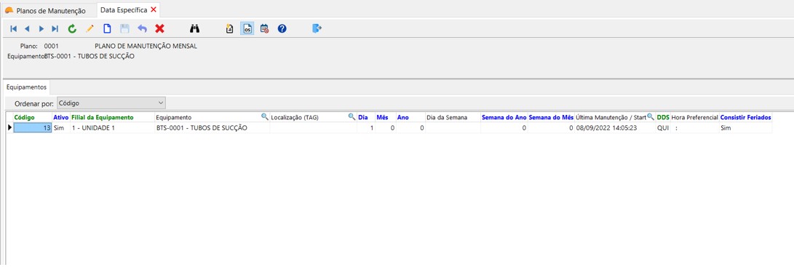Click the Localização (TAG) column search magnifier

pyautogui.click(x=352, y=116)
